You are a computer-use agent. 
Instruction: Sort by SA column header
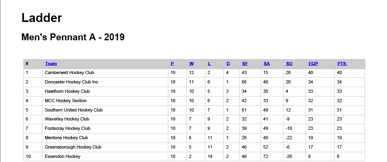pyautogui.click(x=267, y=63)
